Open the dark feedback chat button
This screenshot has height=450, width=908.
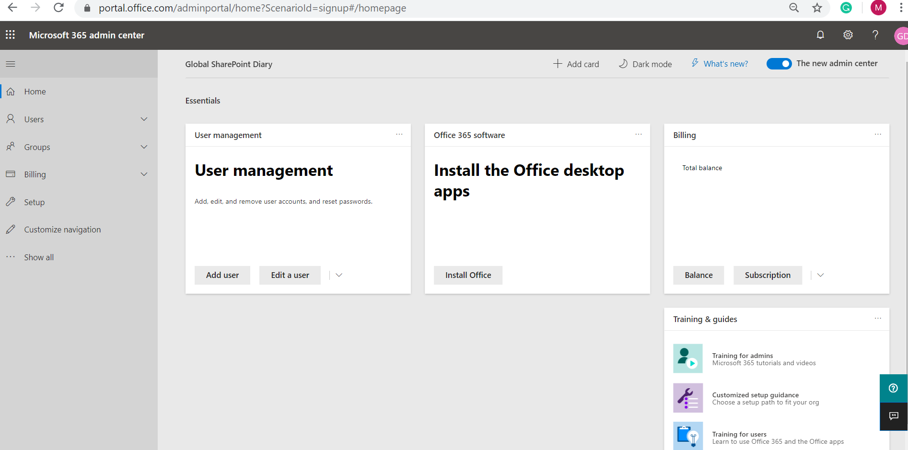tap(893, 416)
